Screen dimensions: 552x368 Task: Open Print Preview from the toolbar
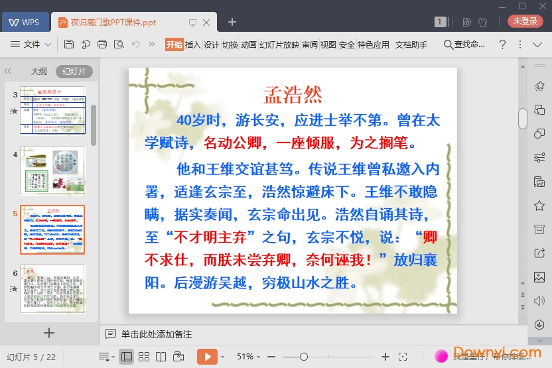tap(119, 44)
